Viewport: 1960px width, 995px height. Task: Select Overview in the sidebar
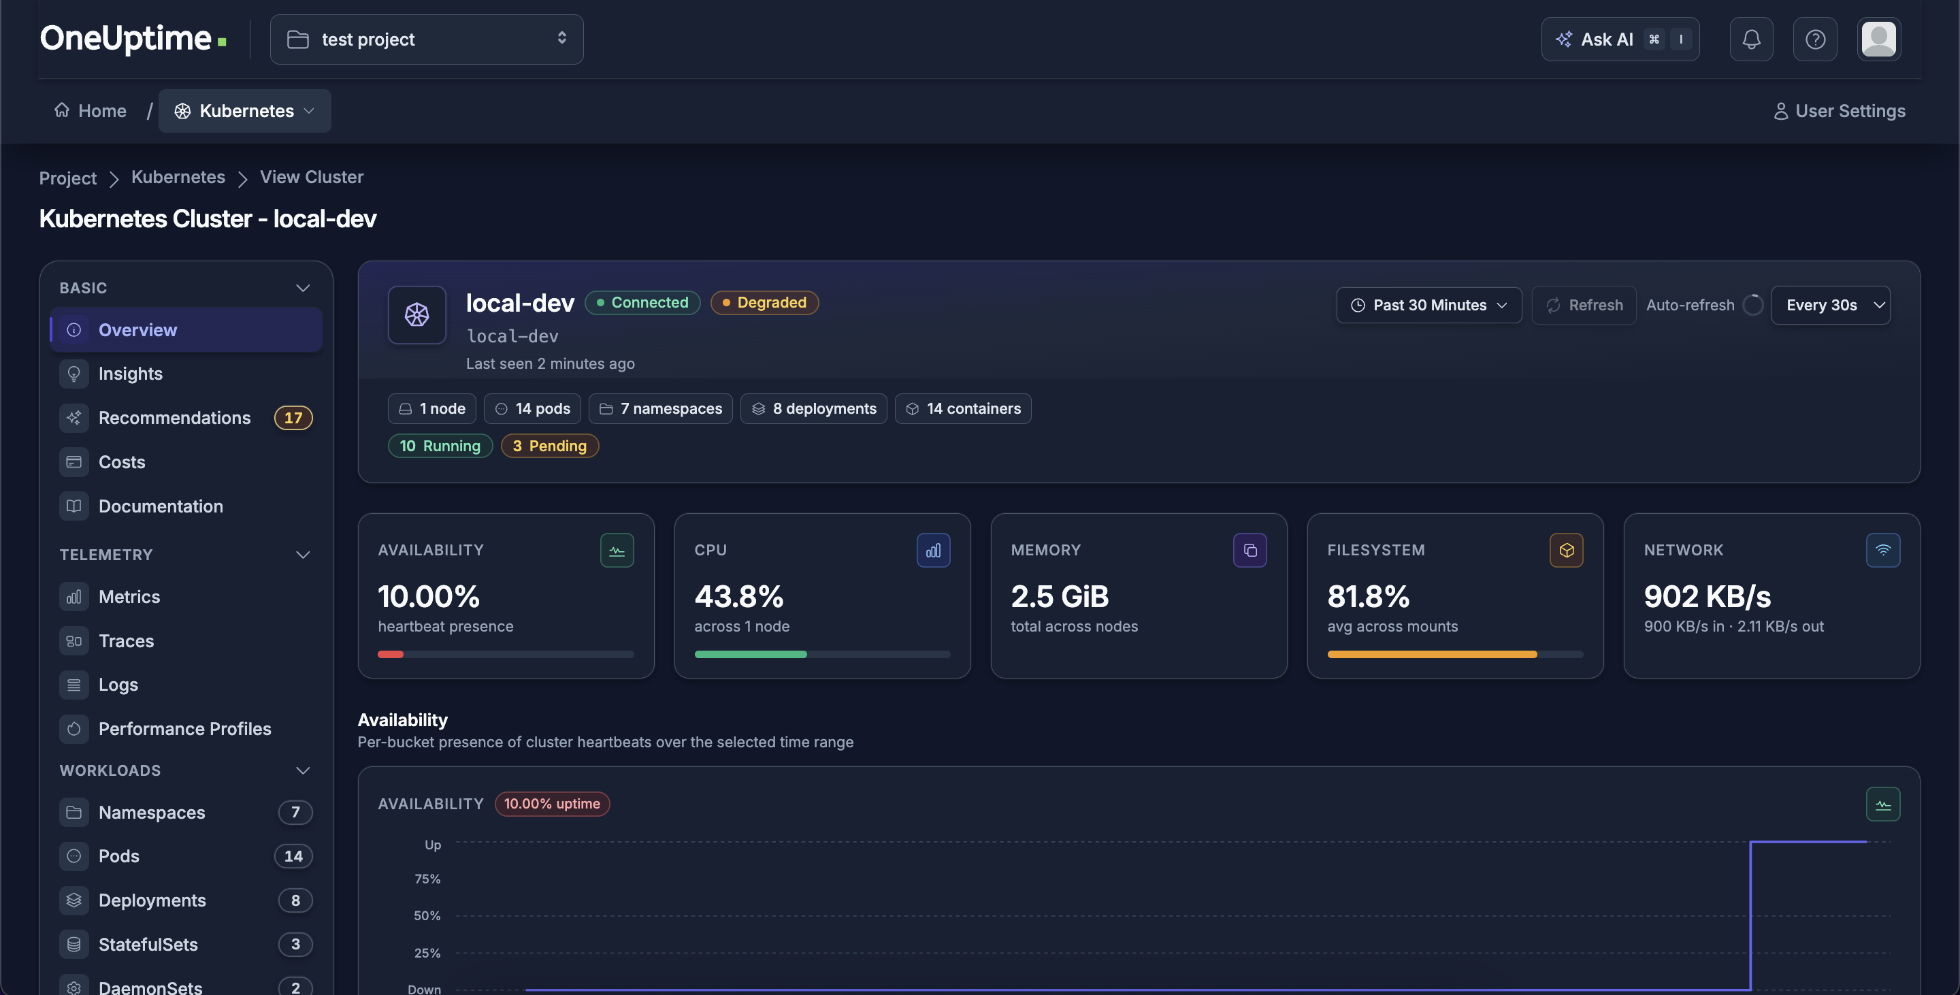(186, 329)
